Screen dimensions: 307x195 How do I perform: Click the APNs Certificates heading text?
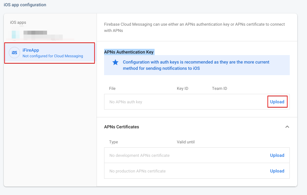[122, 127]
